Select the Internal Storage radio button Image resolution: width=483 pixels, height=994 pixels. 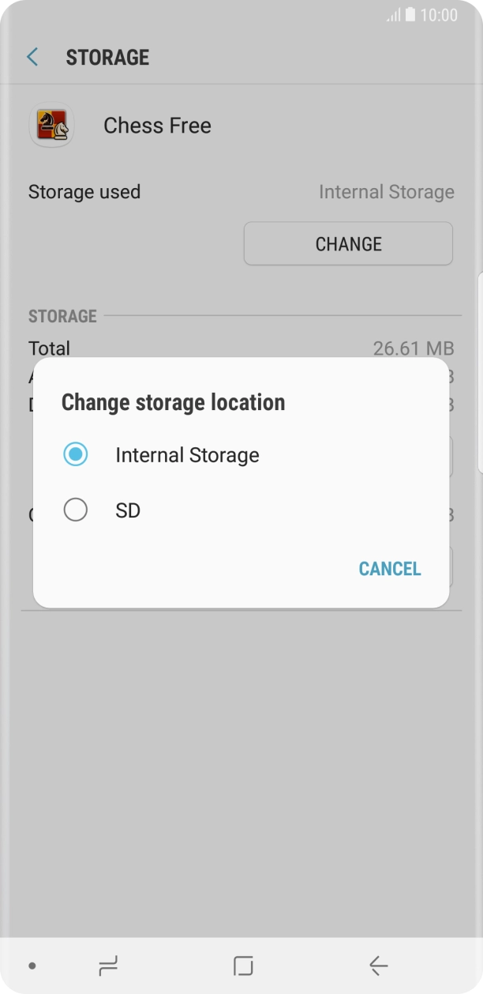pyautogui.click(x=76, y=454)
